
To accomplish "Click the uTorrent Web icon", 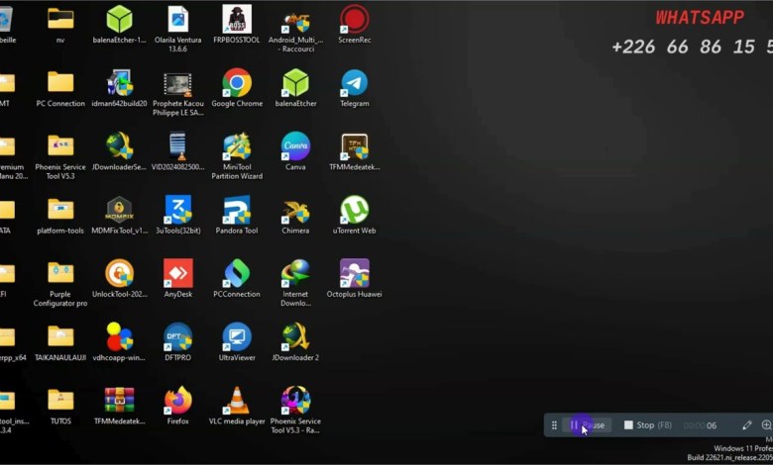I will tap(354, 211).
